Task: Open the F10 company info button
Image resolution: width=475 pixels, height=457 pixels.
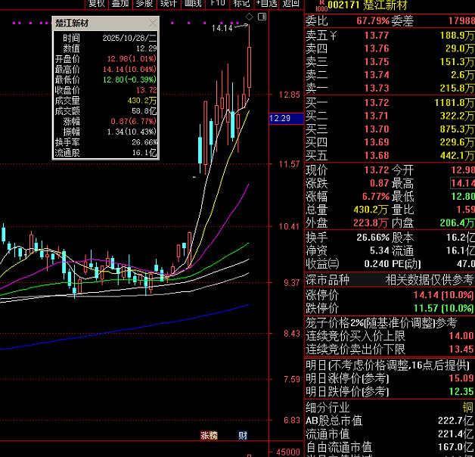Action: 217,4
